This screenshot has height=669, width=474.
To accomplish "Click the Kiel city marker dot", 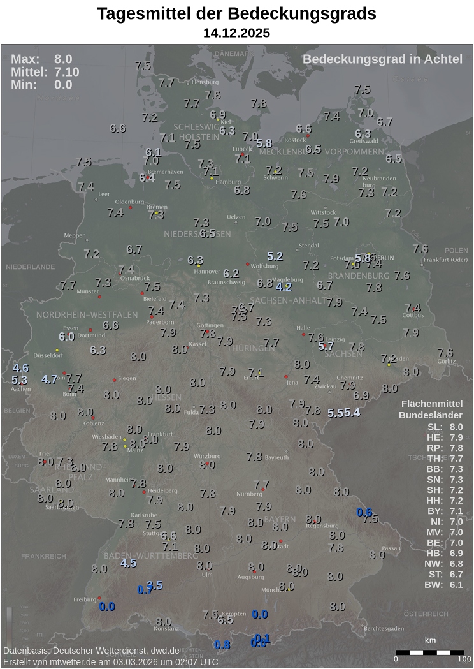I will click(218, 119).
